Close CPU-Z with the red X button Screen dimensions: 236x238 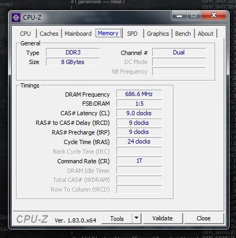tap(214, 15)
